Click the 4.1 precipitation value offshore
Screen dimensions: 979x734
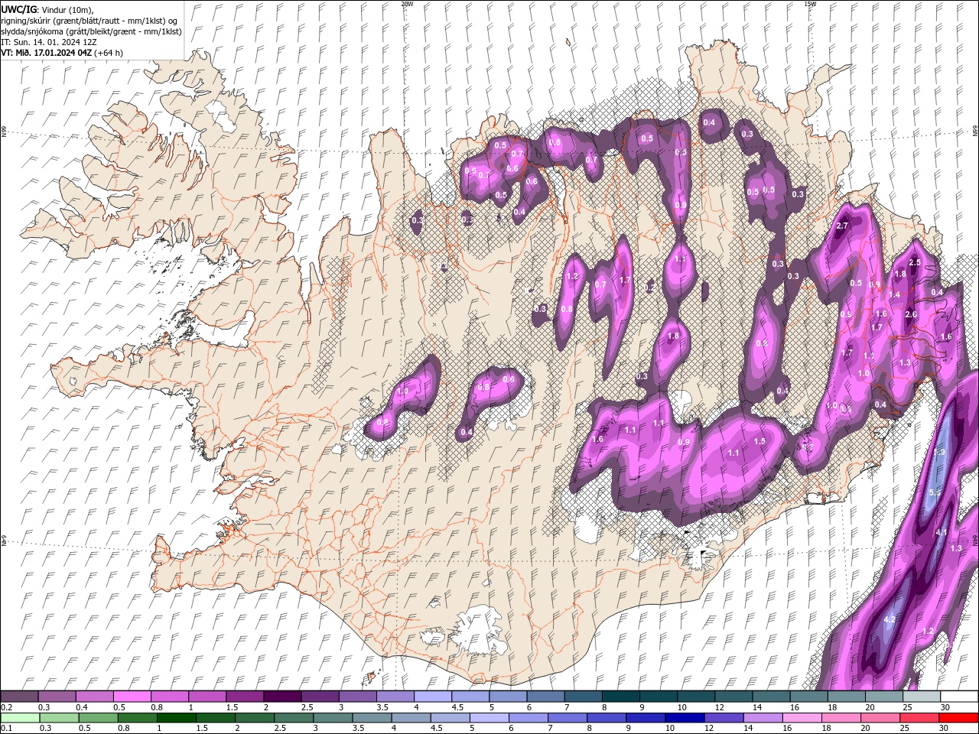click(x=942, y=532)
